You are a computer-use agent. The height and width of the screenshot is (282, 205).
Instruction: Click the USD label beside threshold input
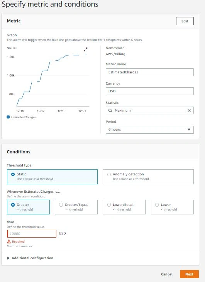coord(62,233)
